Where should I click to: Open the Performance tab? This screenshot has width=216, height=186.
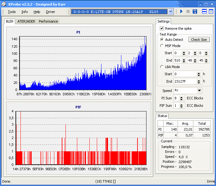pos(48,21)
